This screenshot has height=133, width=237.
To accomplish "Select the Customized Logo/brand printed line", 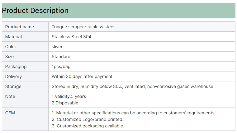I will pyautogui.click(x=88, y=119).
